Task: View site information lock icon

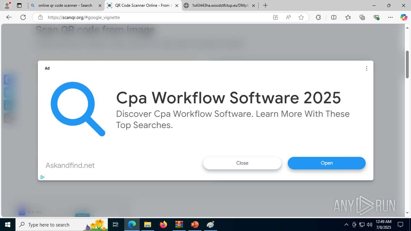Action: (x=40, y=17)
